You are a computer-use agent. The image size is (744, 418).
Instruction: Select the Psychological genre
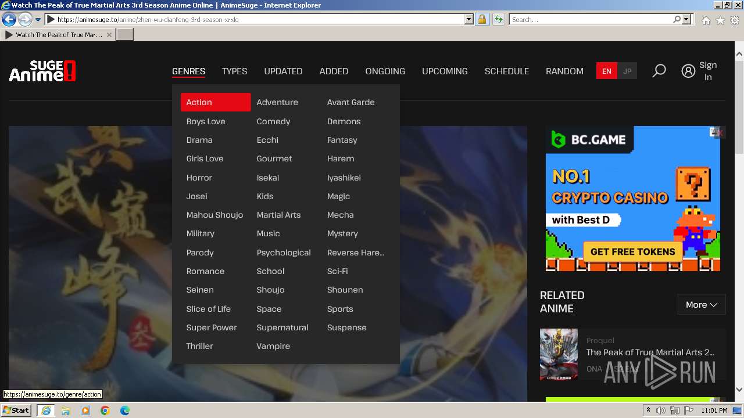[x=284, y=253]
